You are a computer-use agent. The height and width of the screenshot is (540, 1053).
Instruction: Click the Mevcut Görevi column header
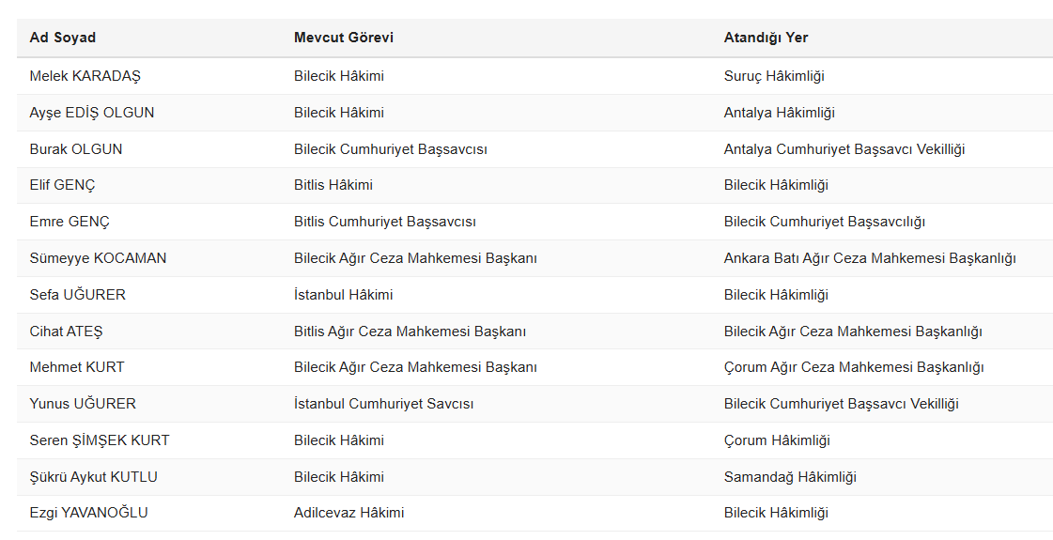coord(343,38)
